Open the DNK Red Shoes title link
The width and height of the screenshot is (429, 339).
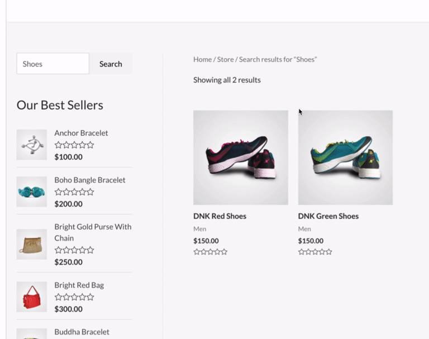(x=220, y=216)
